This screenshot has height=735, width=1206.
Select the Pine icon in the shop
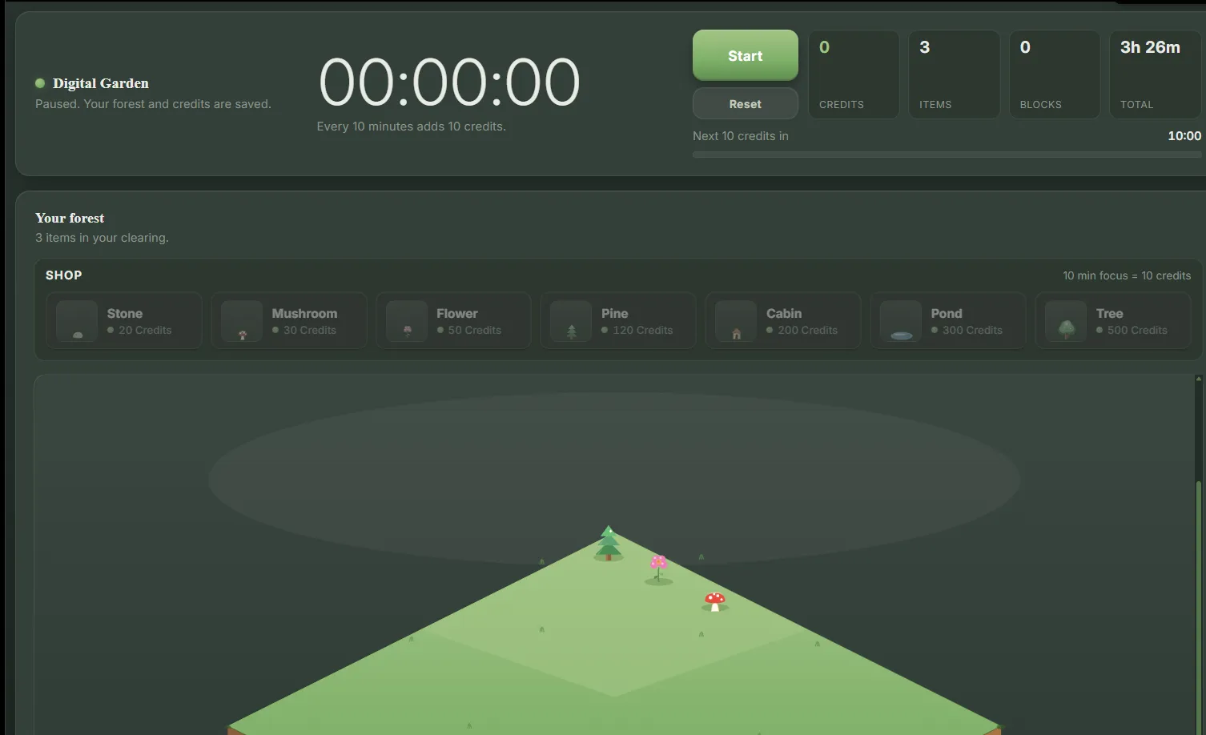(x=571, y=321)
